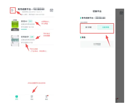Expand the current semester date chevron
The image size is (133, 108).
tap(41, 12)
